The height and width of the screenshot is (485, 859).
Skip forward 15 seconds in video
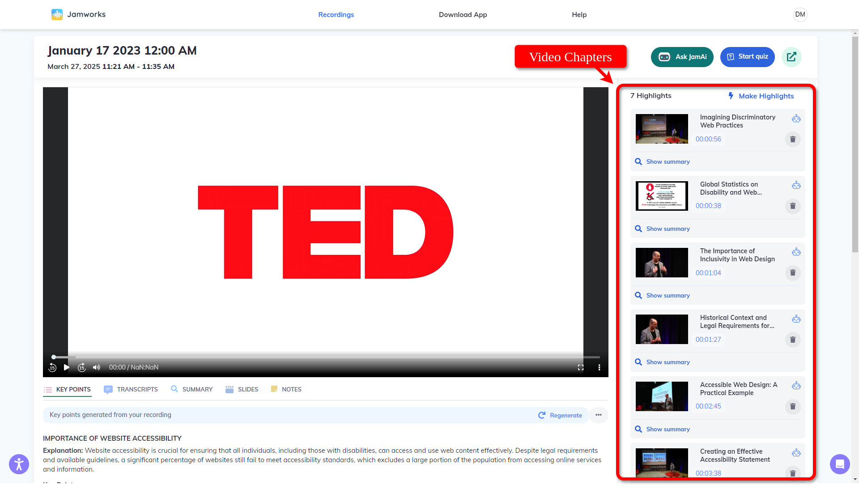pos(81,367)
